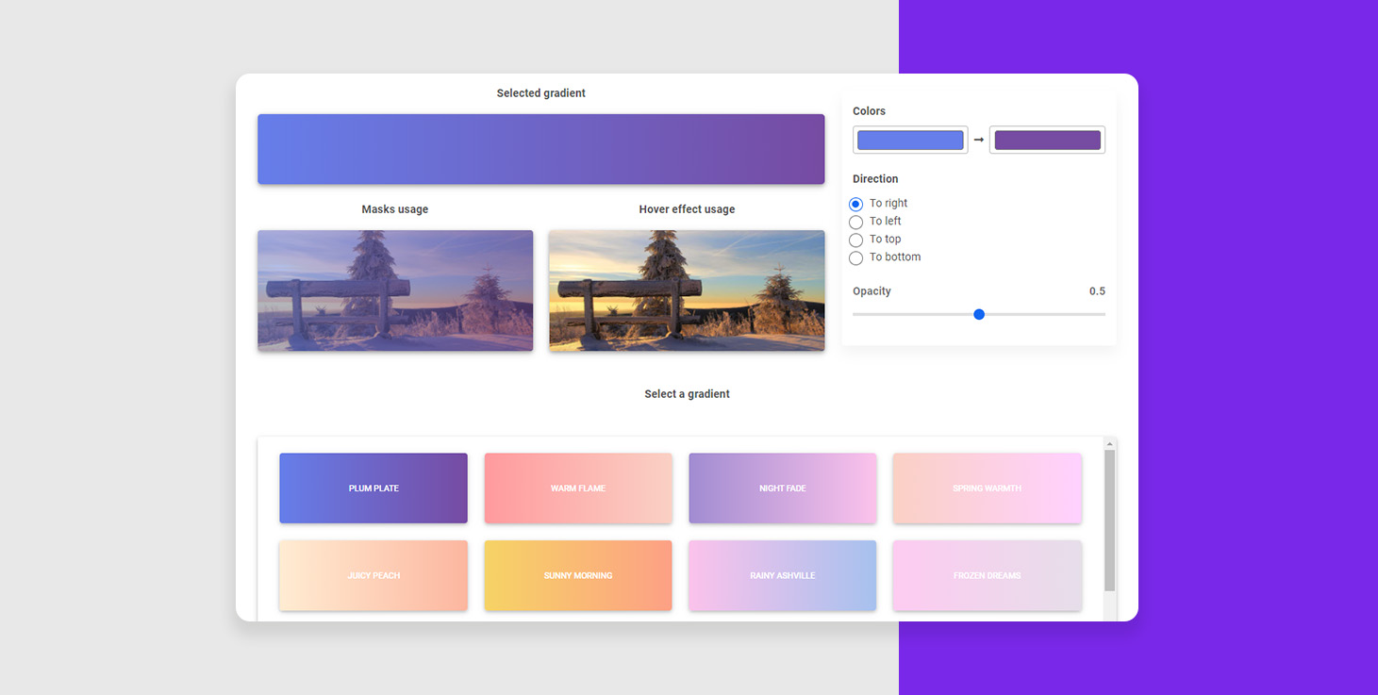Set direction to To left

pos(856,222)
